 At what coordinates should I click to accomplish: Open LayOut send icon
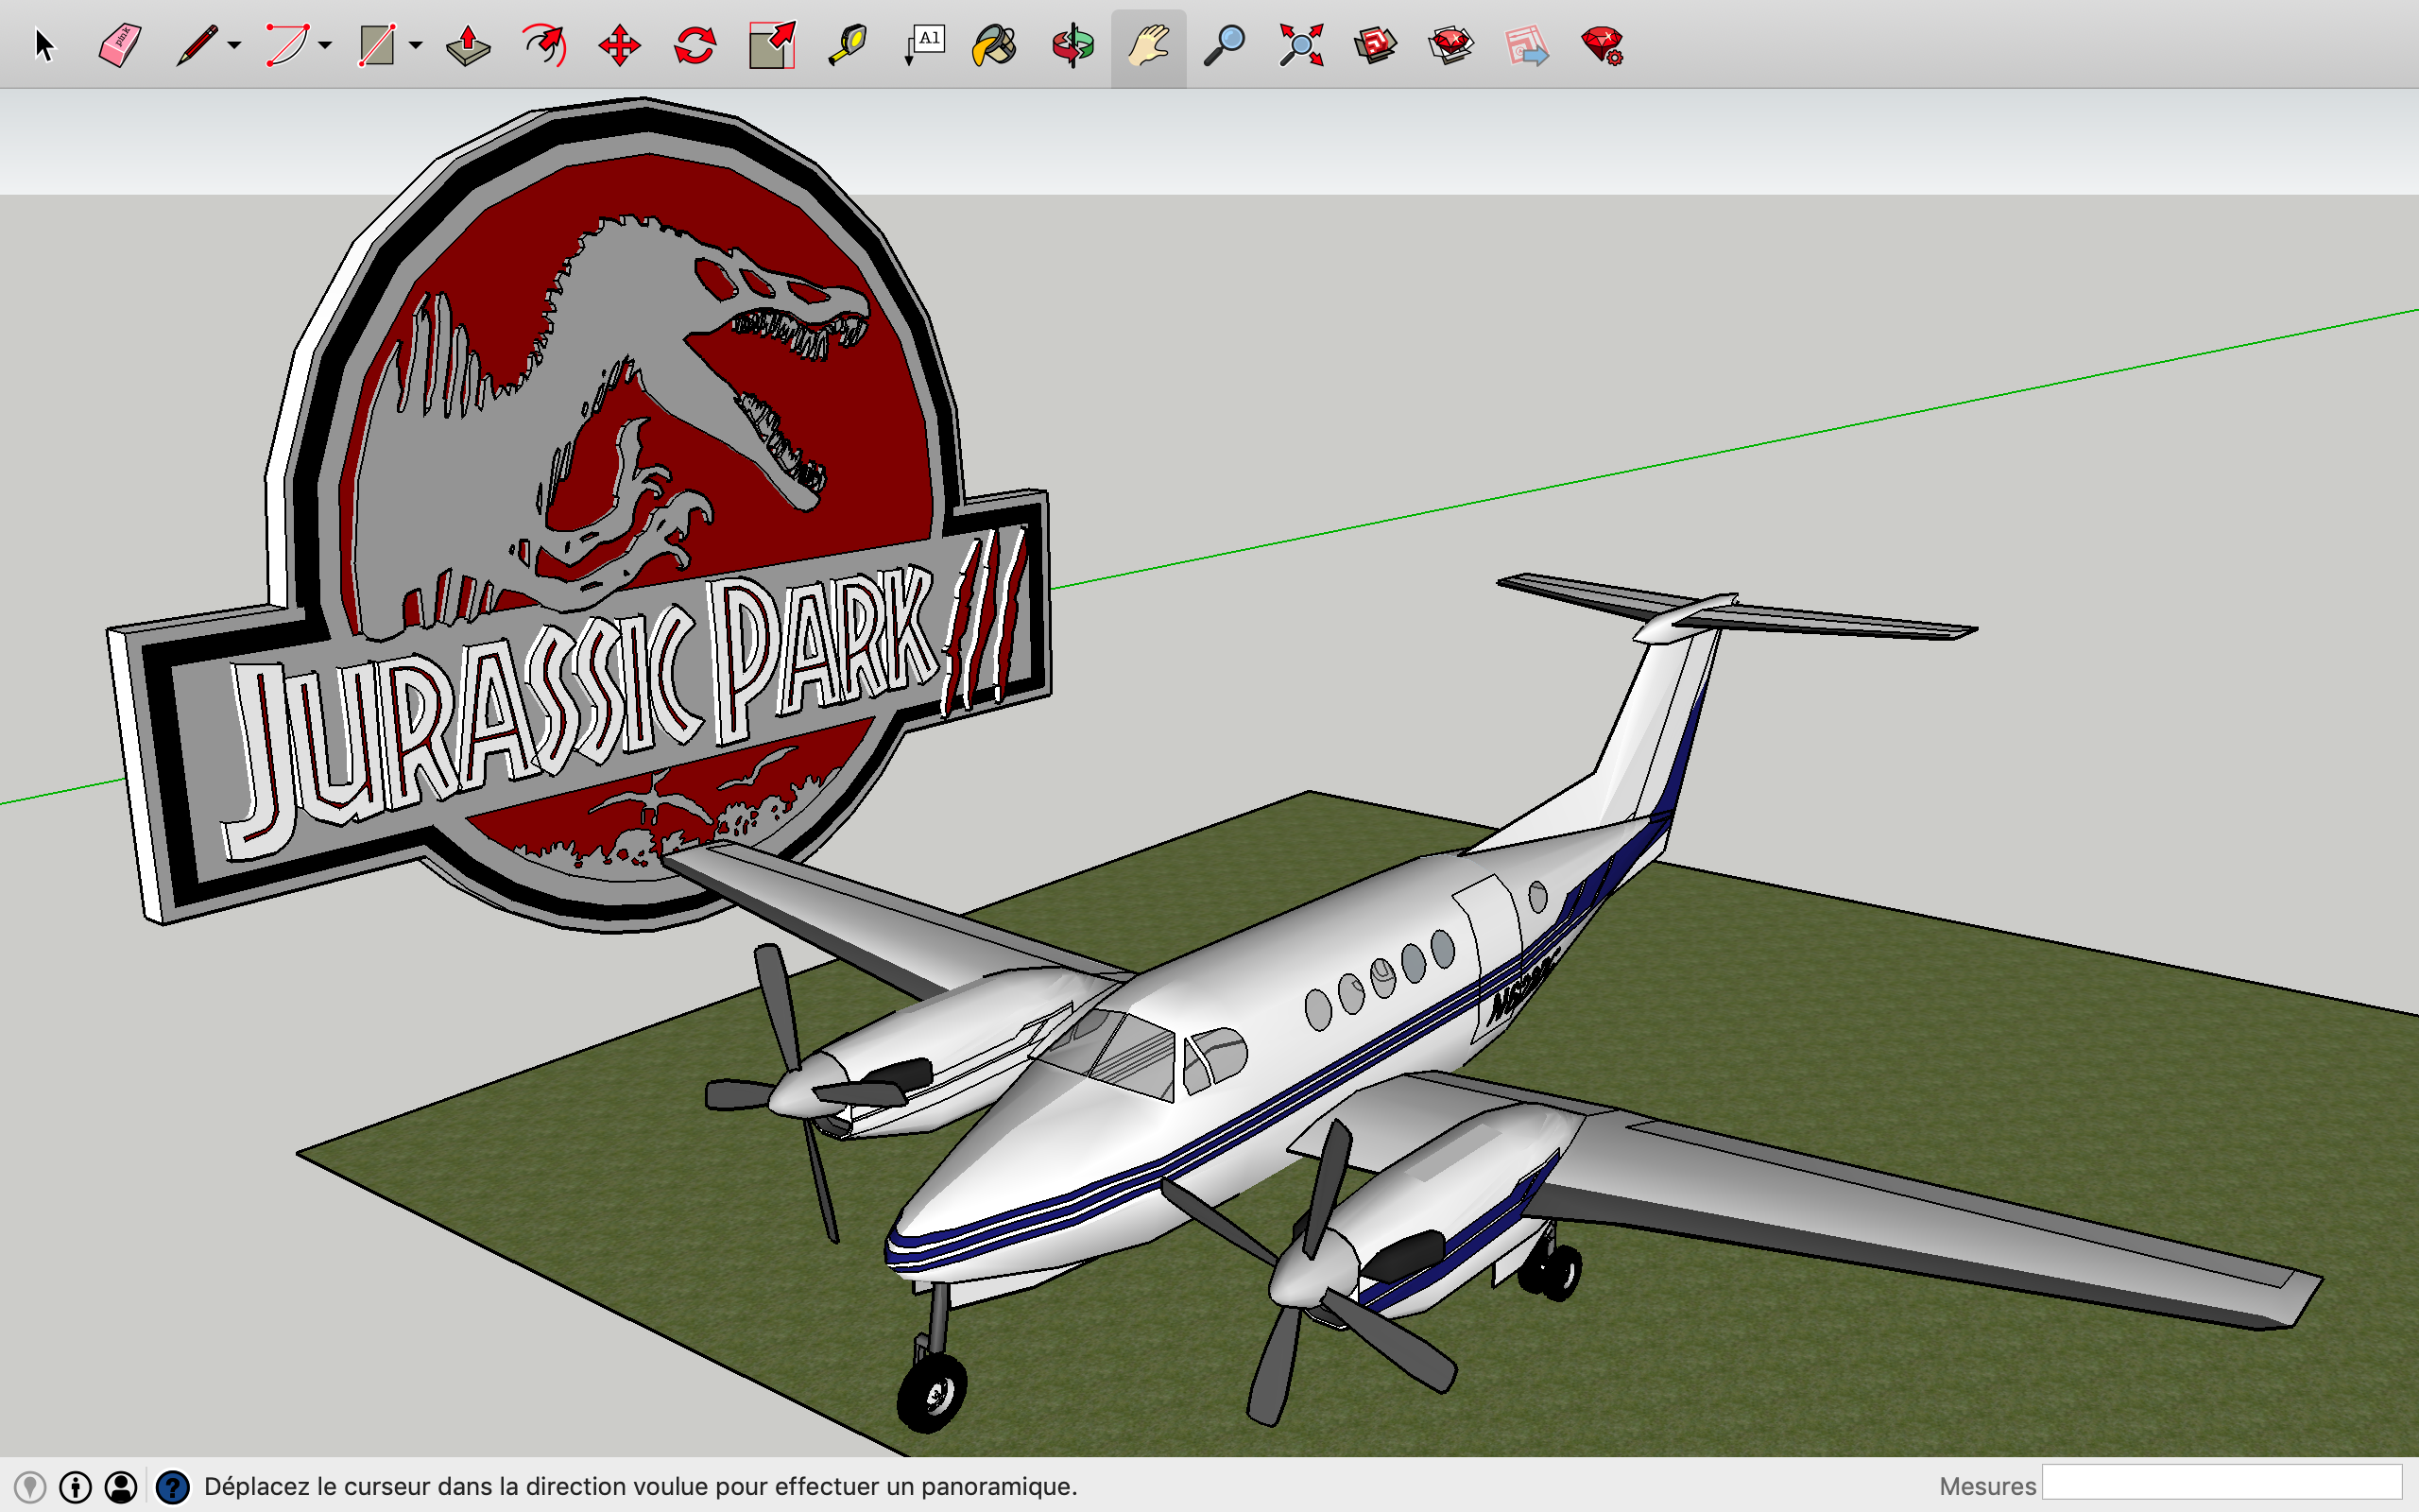(1527, 46)
